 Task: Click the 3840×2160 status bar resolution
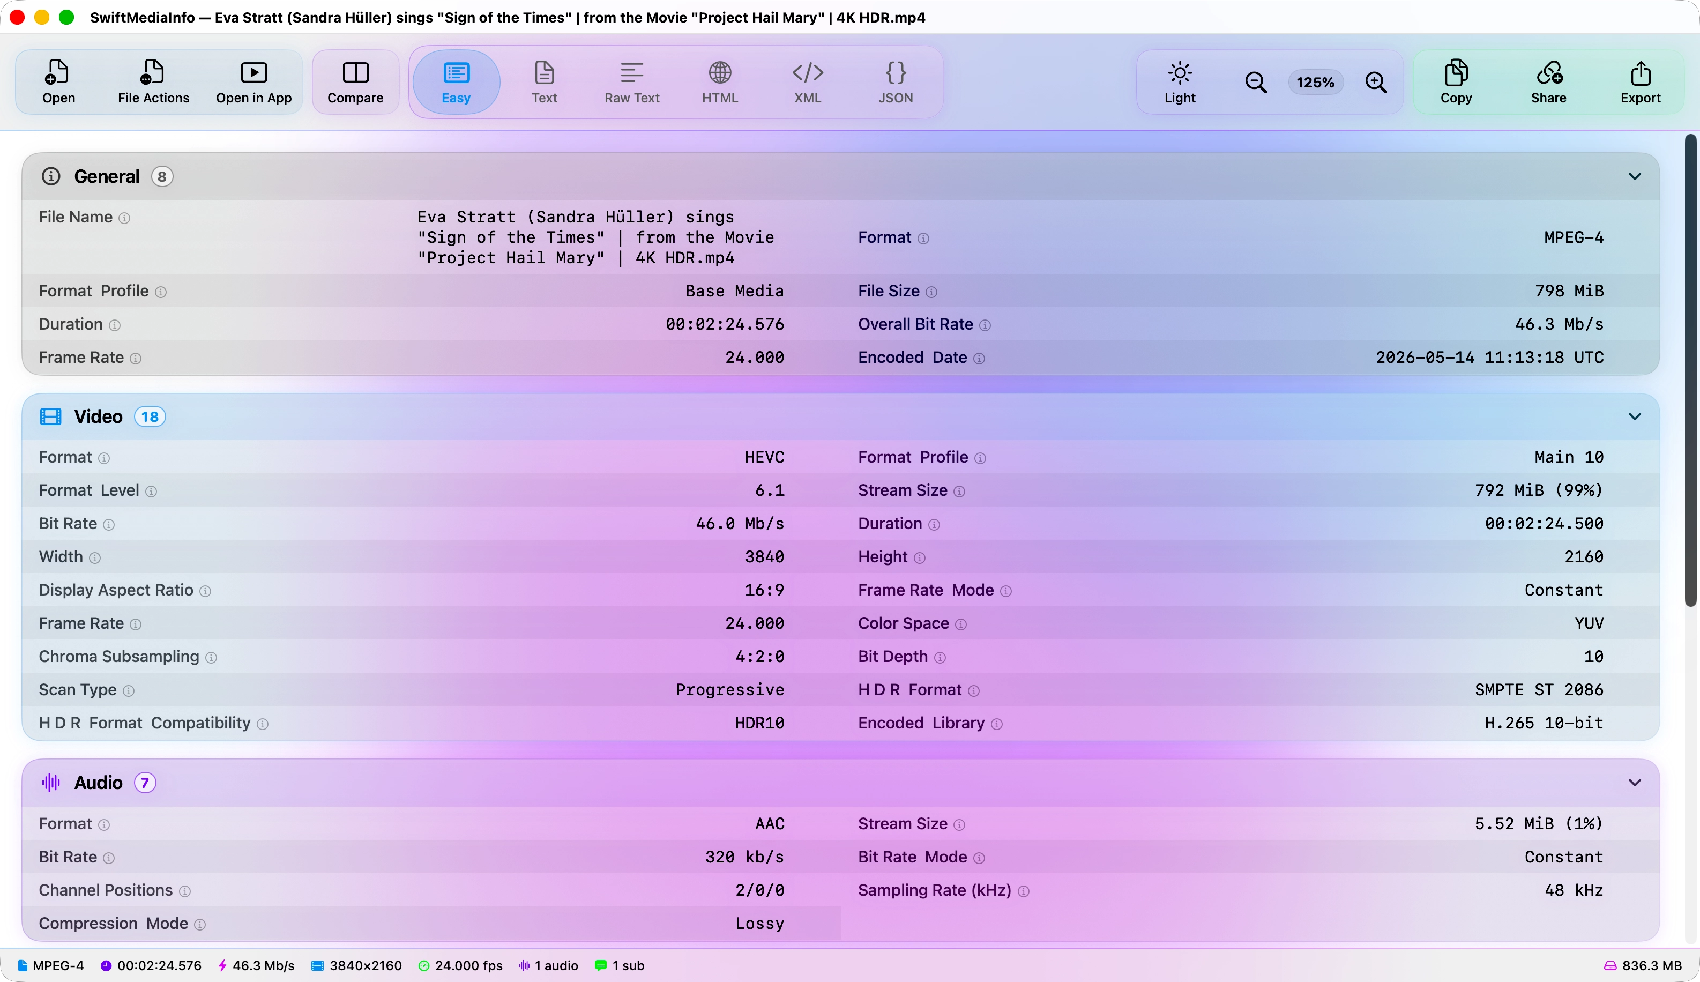356,966
